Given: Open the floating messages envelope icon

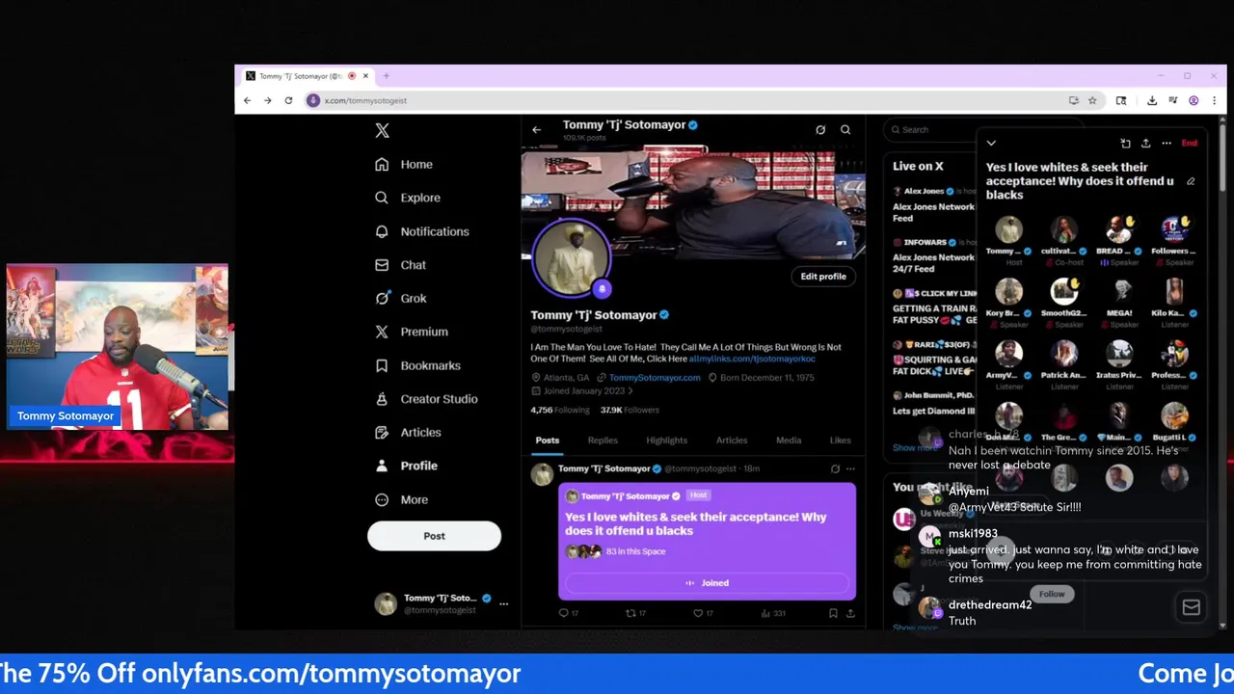Looking at the screenshot, I should (1192, 607).
